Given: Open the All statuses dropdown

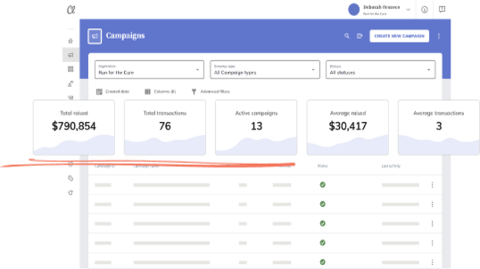Looking at the screenshot, I should tap(381, 70).
